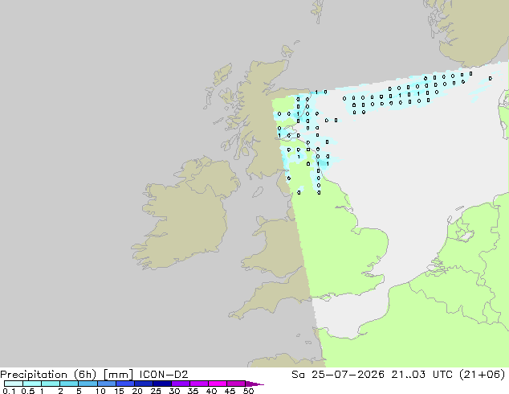Click the legend arrow beyond 50
Image resolution: width=509 pixels, height=394 pixels.
pyautogui.click(x=254, y=384)
